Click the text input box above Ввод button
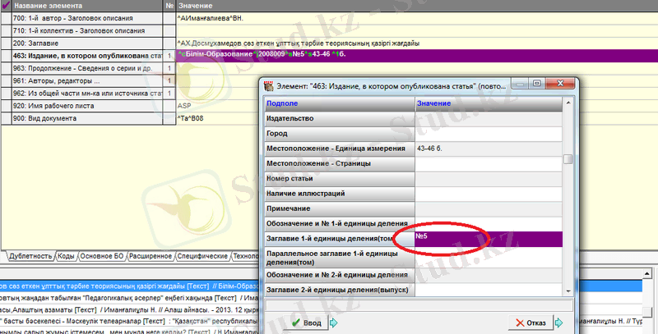 pyautogui.click(x=419, y=305)
